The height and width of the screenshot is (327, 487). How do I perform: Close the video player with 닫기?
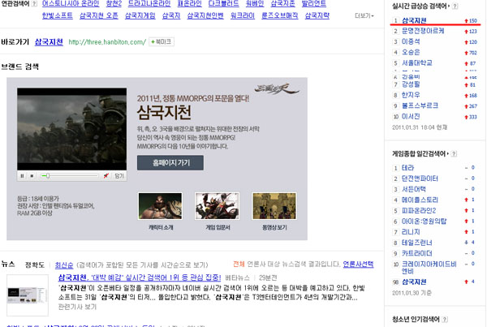119,175
